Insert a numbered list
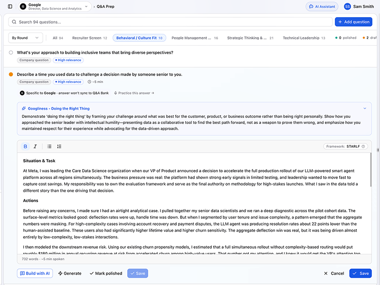The height and width of the screenshot is (285, 380). tap(59, 146)
